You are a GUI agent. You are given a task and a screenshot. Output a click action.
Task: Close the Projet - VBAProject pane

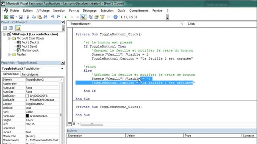point(63,22)
